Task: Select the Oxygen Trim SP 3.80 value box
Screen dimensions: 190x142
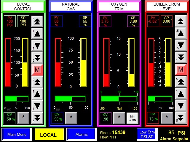Action: (133, 21)
